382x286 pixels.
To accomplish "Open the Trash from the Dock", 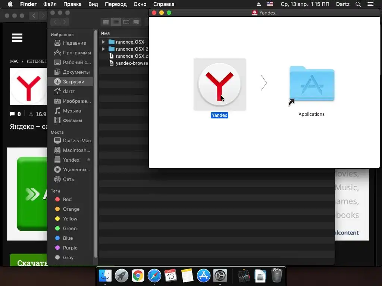I will [276, 276].
